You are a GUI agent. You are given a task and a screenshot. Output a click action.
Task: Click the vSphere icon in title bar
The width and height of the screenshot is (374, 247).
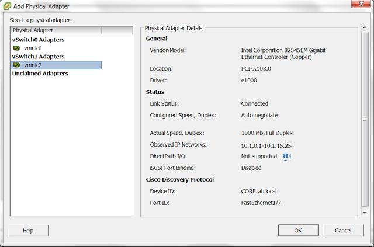(7, 6)
